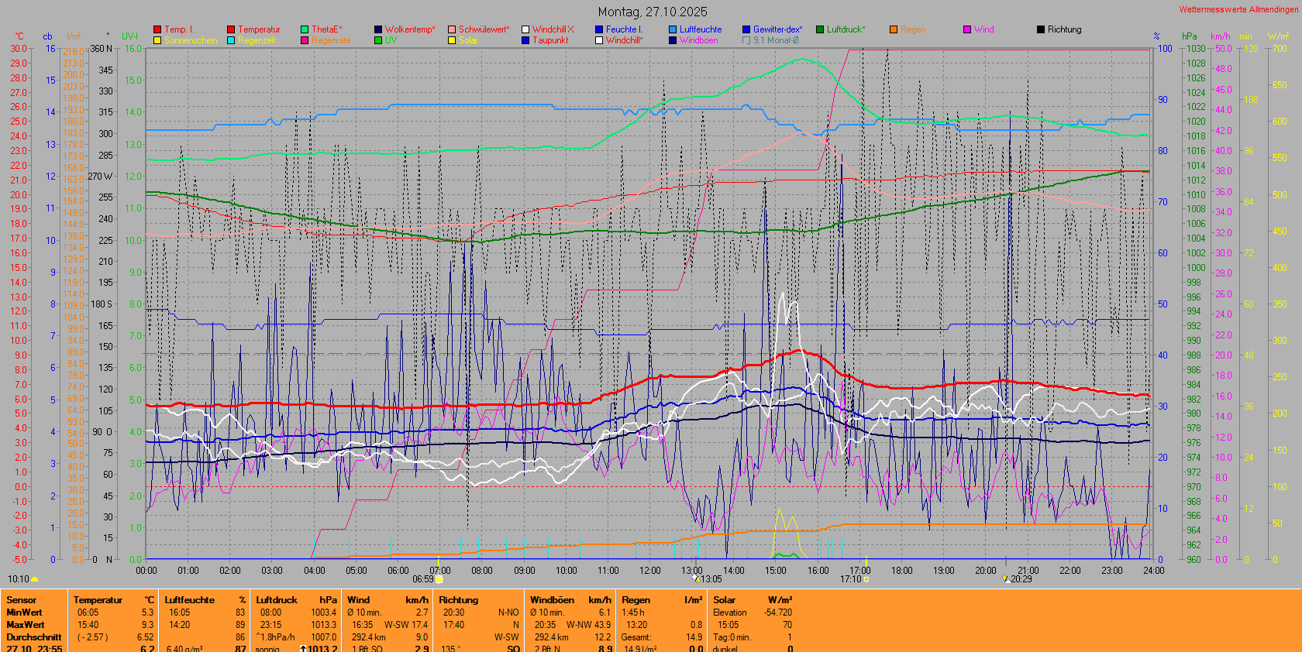Click the sun marker at 13:05
The height and width of the screenshot is (652, 1302).
[696, 578]
